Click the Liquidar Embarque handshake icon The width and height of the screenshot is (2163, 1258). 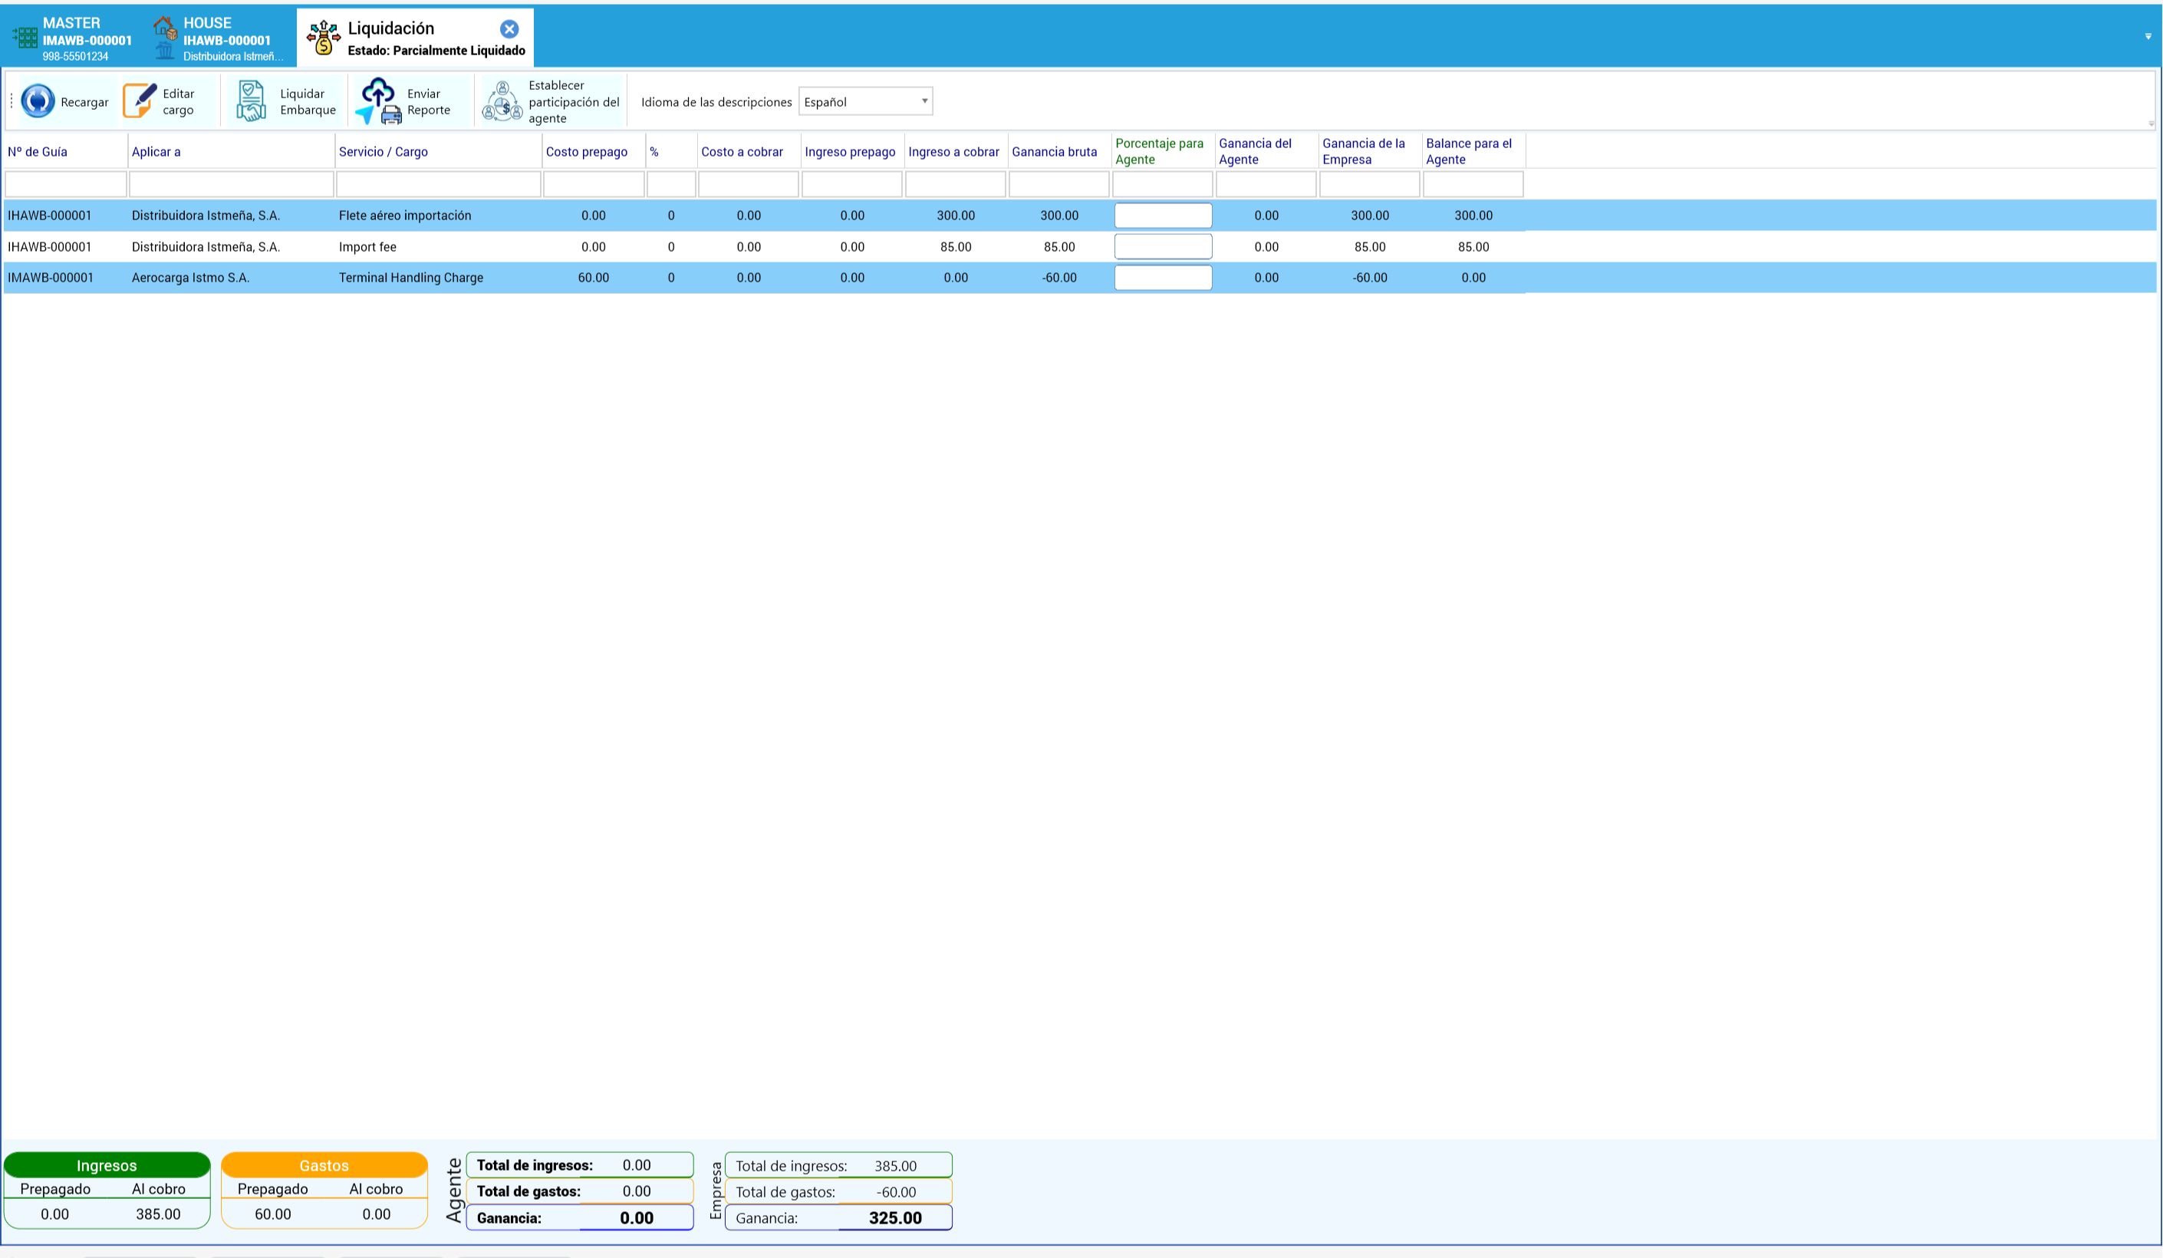(251, 101)
